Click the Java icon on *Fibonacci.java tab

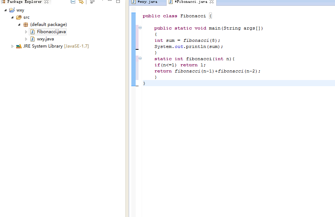[171, 2]
